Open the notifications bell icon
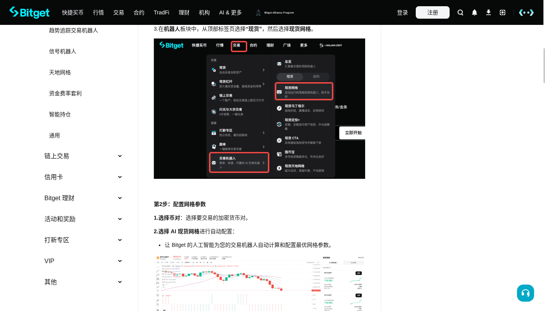Viewport: 545px width, 311px height. [475, 12]
